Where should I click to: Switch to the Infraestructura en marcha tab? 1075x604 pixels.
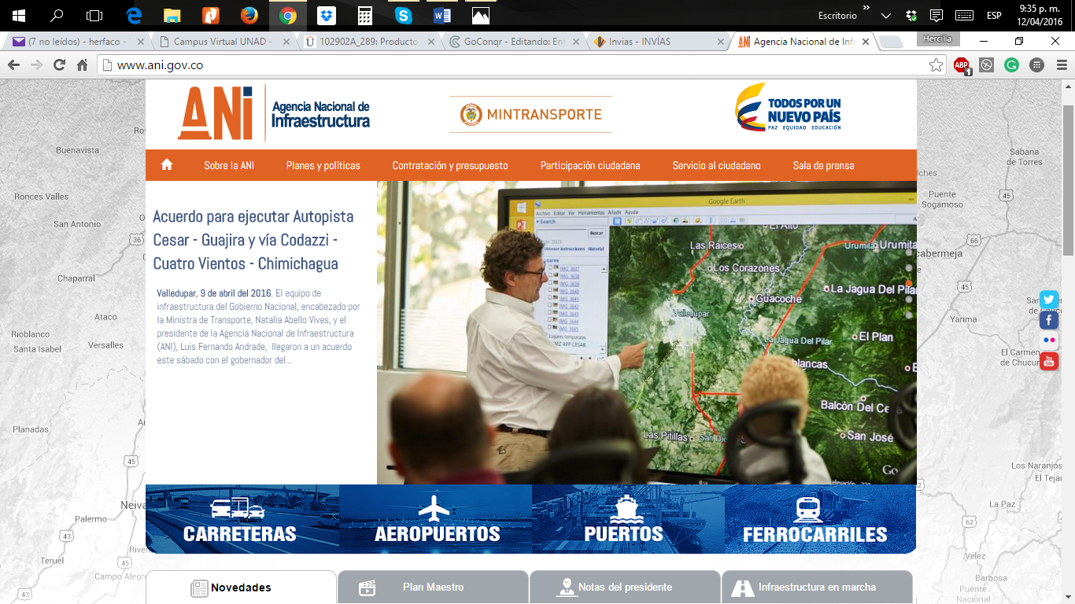click(817, 587)
